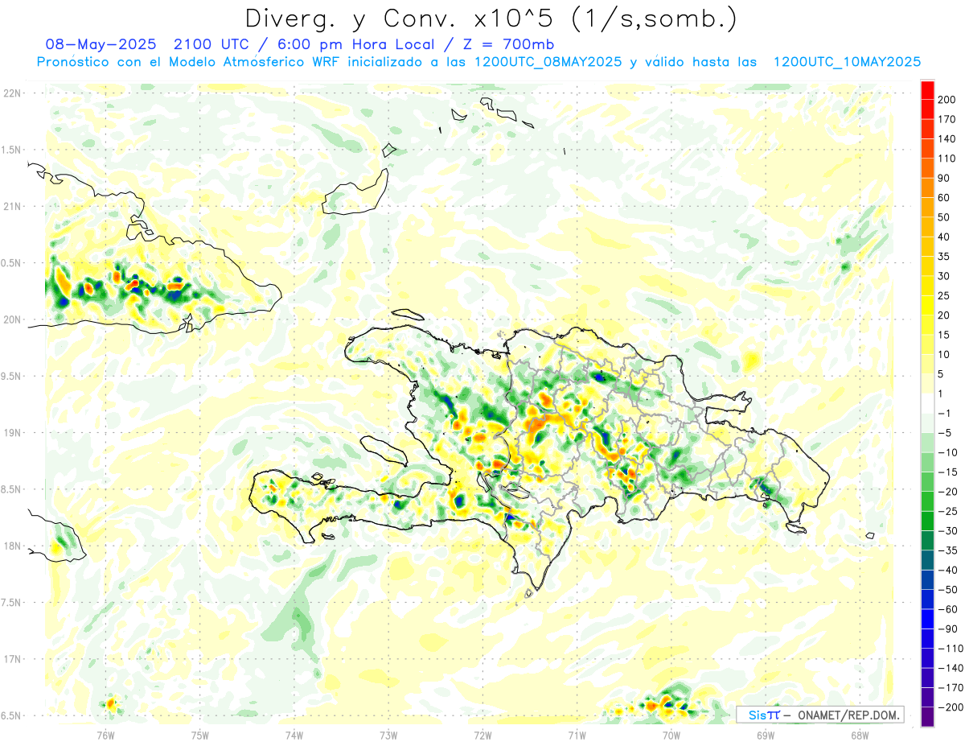Click the "1.5N" latitude label
This screenshot has width=965, height=746.
[12, 150]
